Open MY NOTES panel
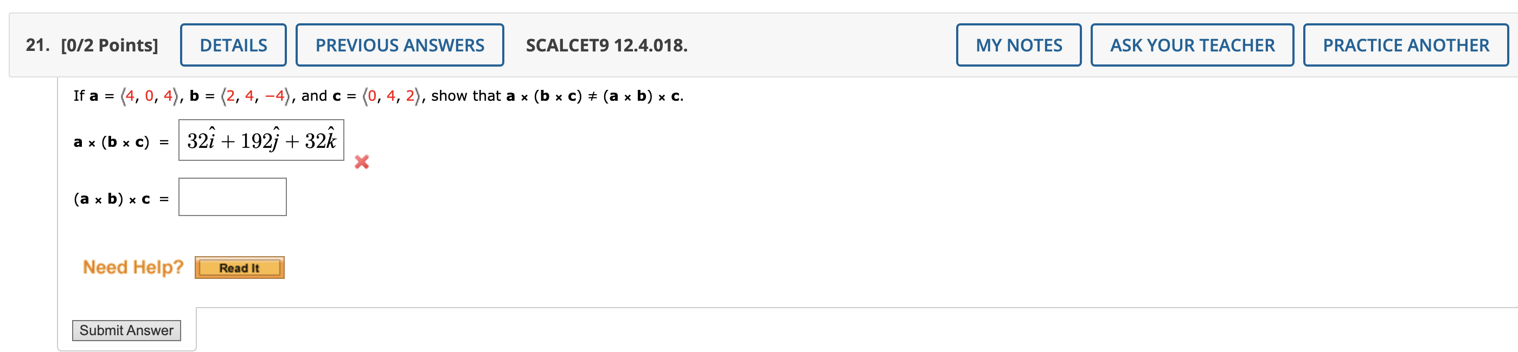 (1019, 44)
